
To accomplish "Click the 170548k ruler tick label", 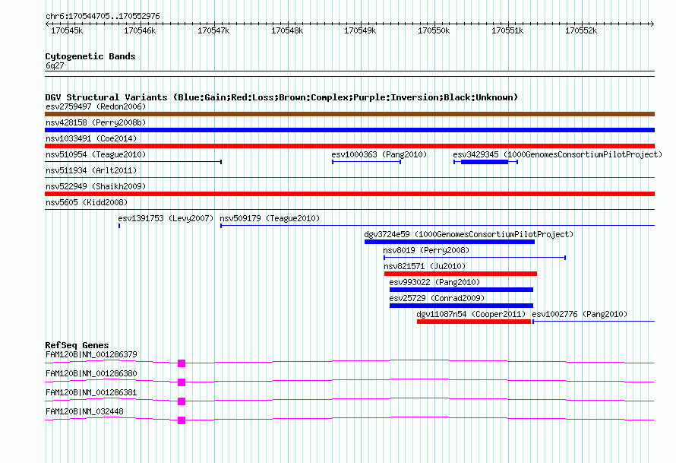I will (287, 30).
